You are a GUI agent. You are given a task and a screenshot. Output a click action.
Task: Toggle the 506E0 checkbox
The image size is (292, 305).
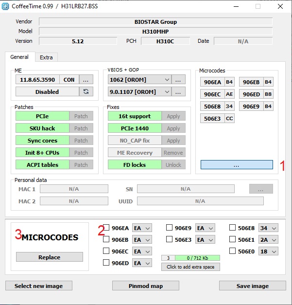[x=232, y=251]
